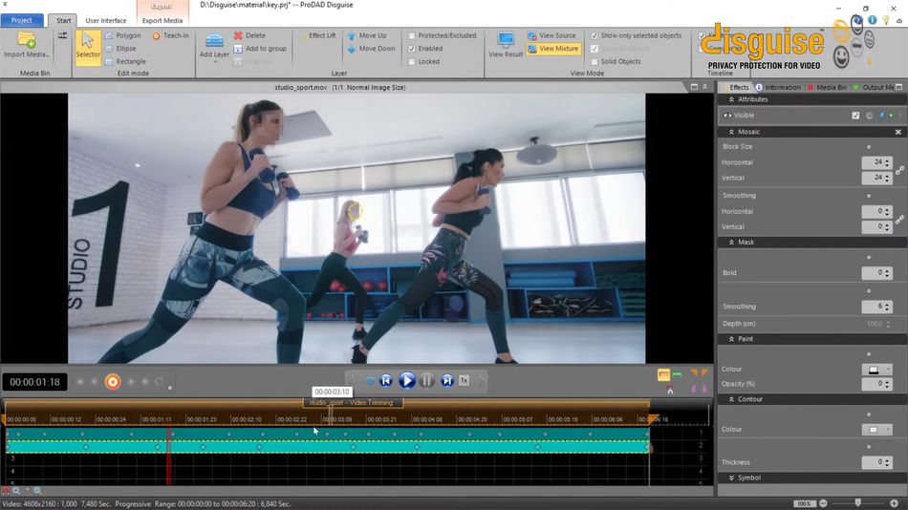Check the Locked checkbox

(x=412, y=61)
